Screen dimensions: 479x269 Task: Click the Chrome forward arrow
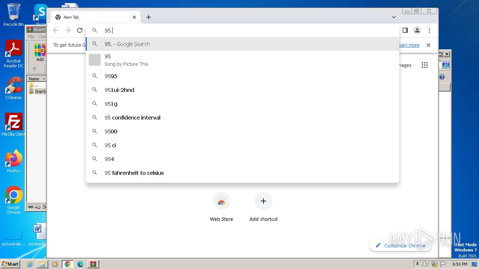point(68,30)
